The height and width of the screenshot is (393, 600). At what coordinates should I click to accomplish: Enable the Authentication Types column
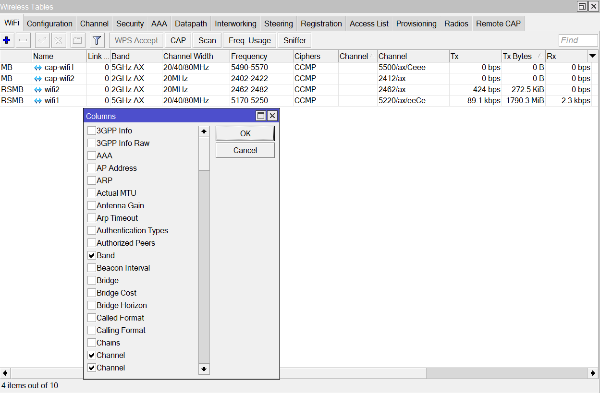point(92,230)
